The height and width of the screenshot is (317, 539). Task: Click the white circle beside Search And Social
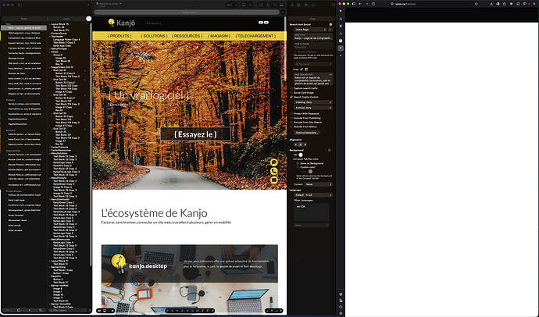point(330,24)
